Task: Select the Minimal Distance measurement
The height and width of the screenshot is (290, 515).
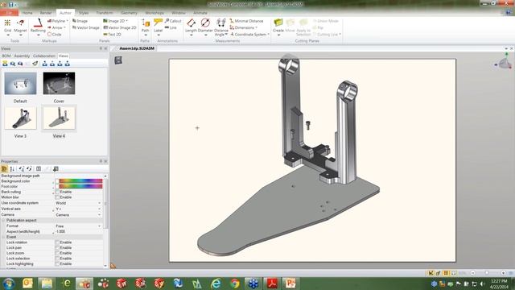Action: click(x=246, y=21)
